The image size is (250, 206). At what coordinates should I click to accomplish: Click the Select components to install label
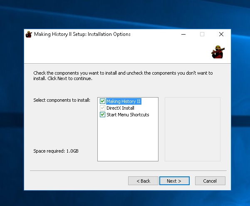pyautogui.click(x=62, y=100)
